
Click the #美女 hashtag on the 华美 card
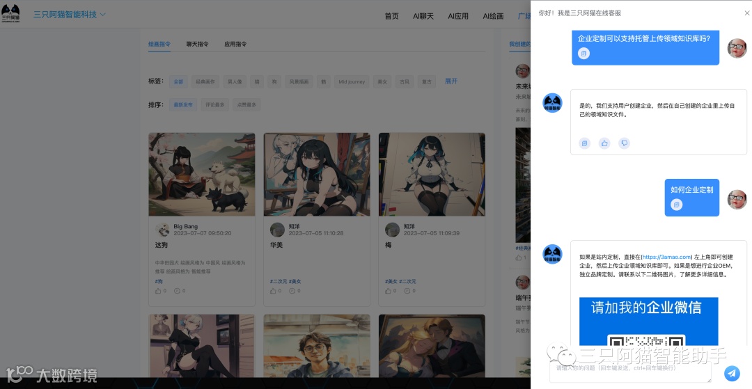pyautogui.click(x=295, y=282)
